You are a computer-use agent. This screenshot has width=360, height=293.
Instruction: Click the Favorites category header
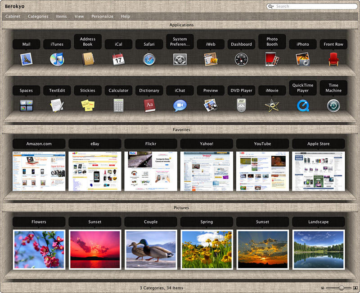180,130
